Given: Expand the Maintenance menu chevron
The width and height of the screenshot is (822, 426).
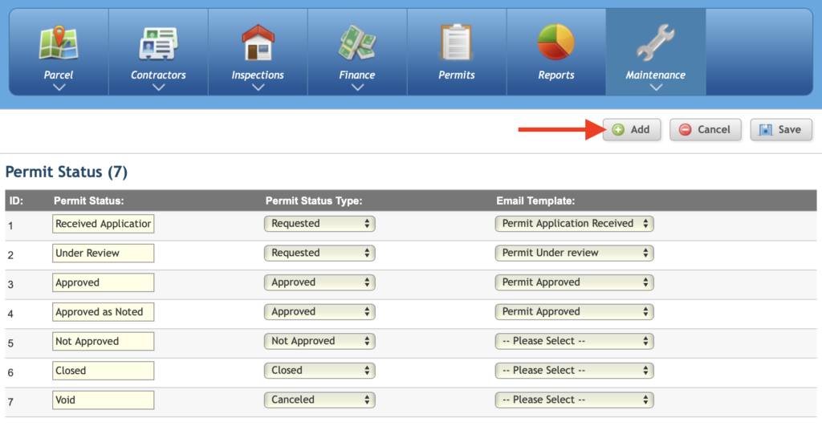Looking at the screenshot, I should pyautogui.click(x=656, y=87).
